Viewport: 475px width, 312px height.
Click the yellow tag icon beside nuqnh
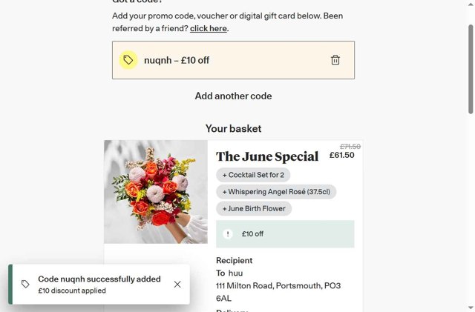coord(128,60)
